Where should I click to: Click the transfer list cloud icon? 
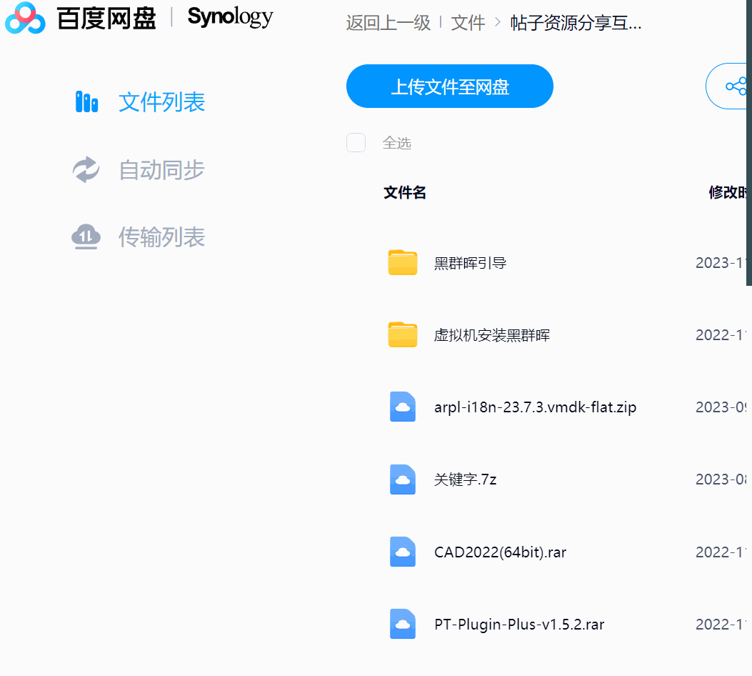[86, 237]
